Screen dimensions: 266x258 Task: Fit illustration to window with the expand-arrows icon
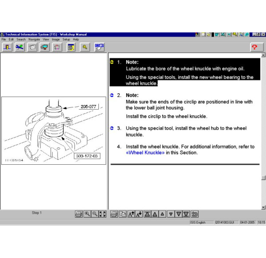point(102,214)
